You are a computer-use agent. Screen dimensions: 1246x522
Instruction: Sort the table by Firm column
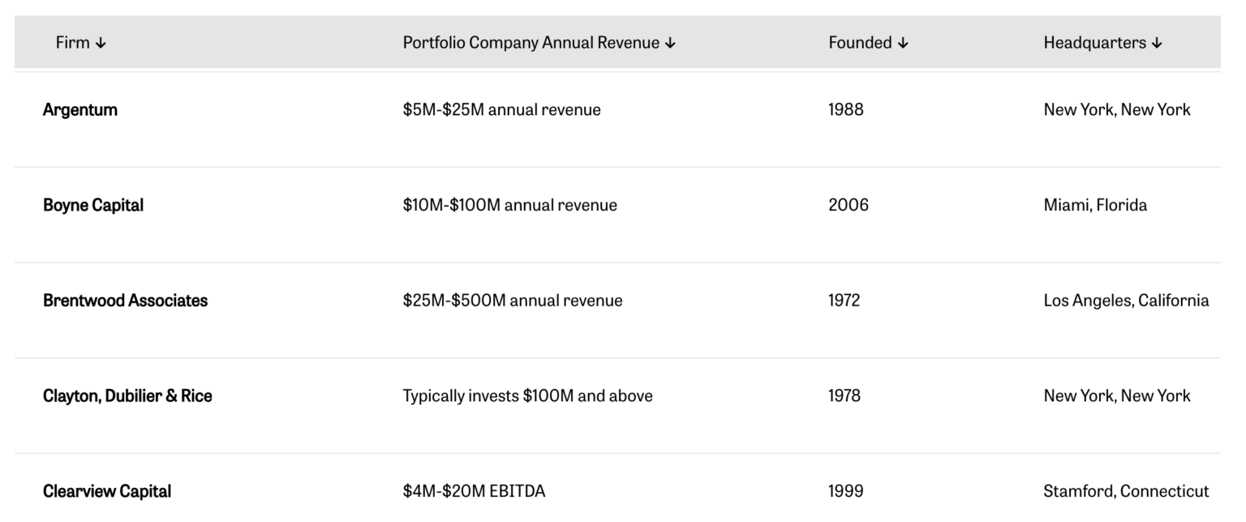point(73,42)
